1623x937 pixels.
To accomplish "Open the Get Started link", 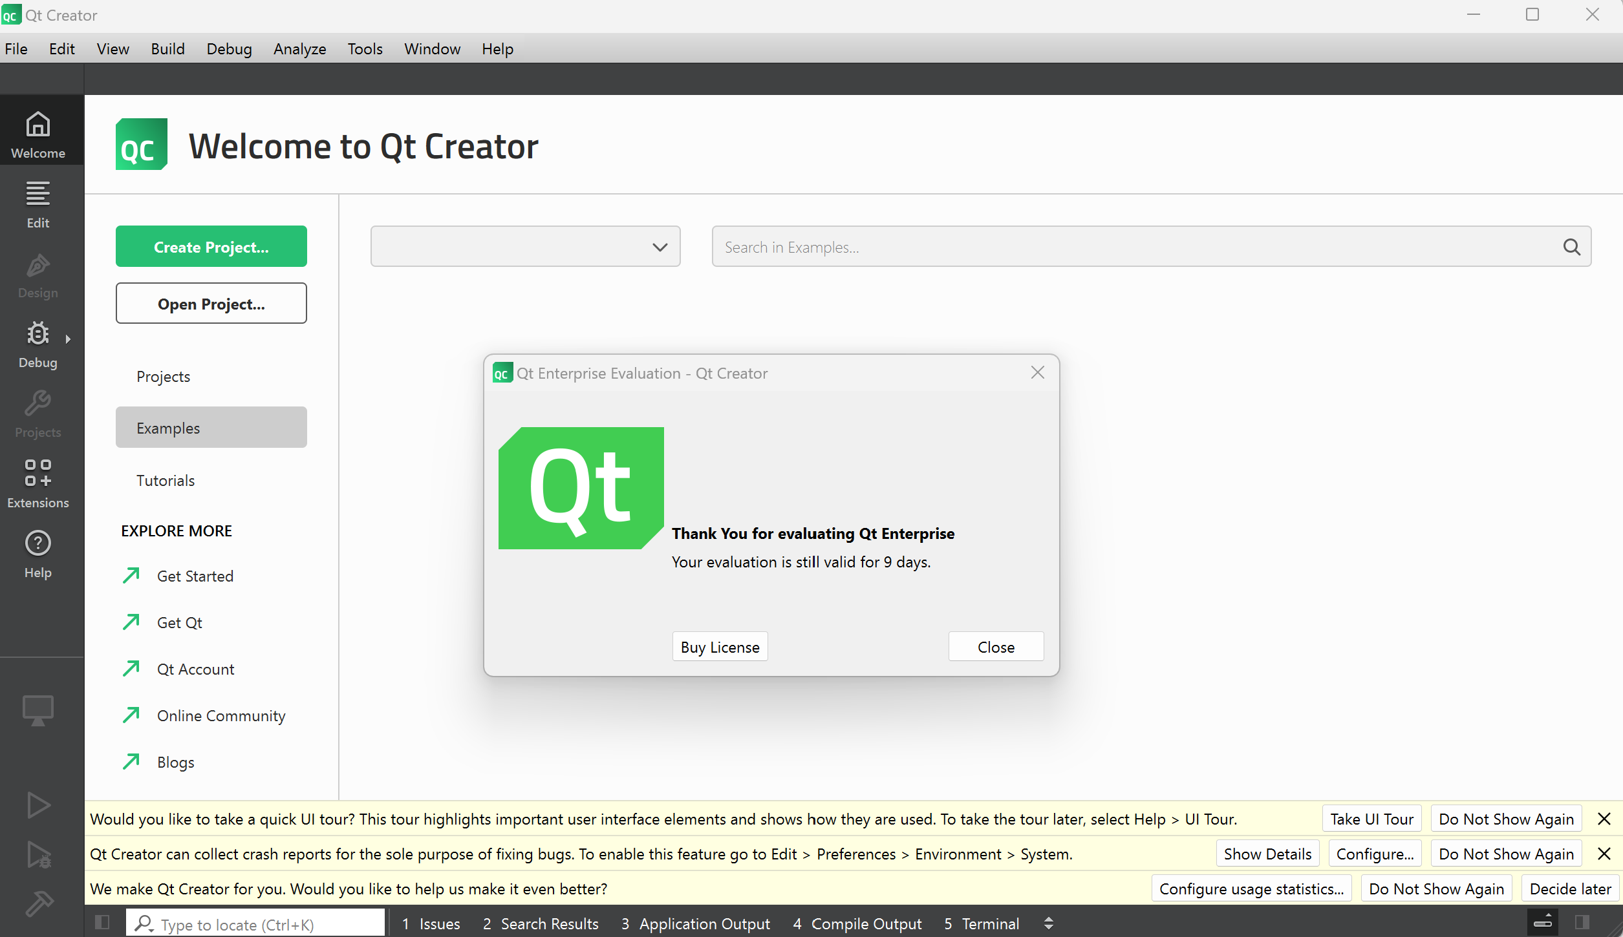I will pyautogui.click(x=195, y=576).
